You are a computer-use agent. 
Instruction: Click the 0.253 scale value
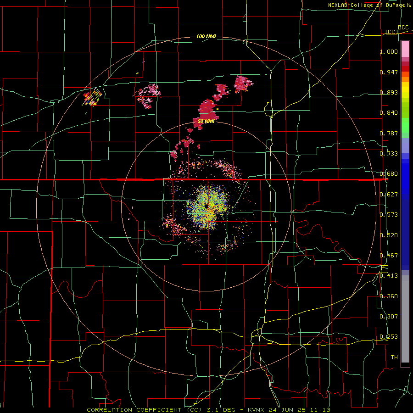tap(389, 337)
